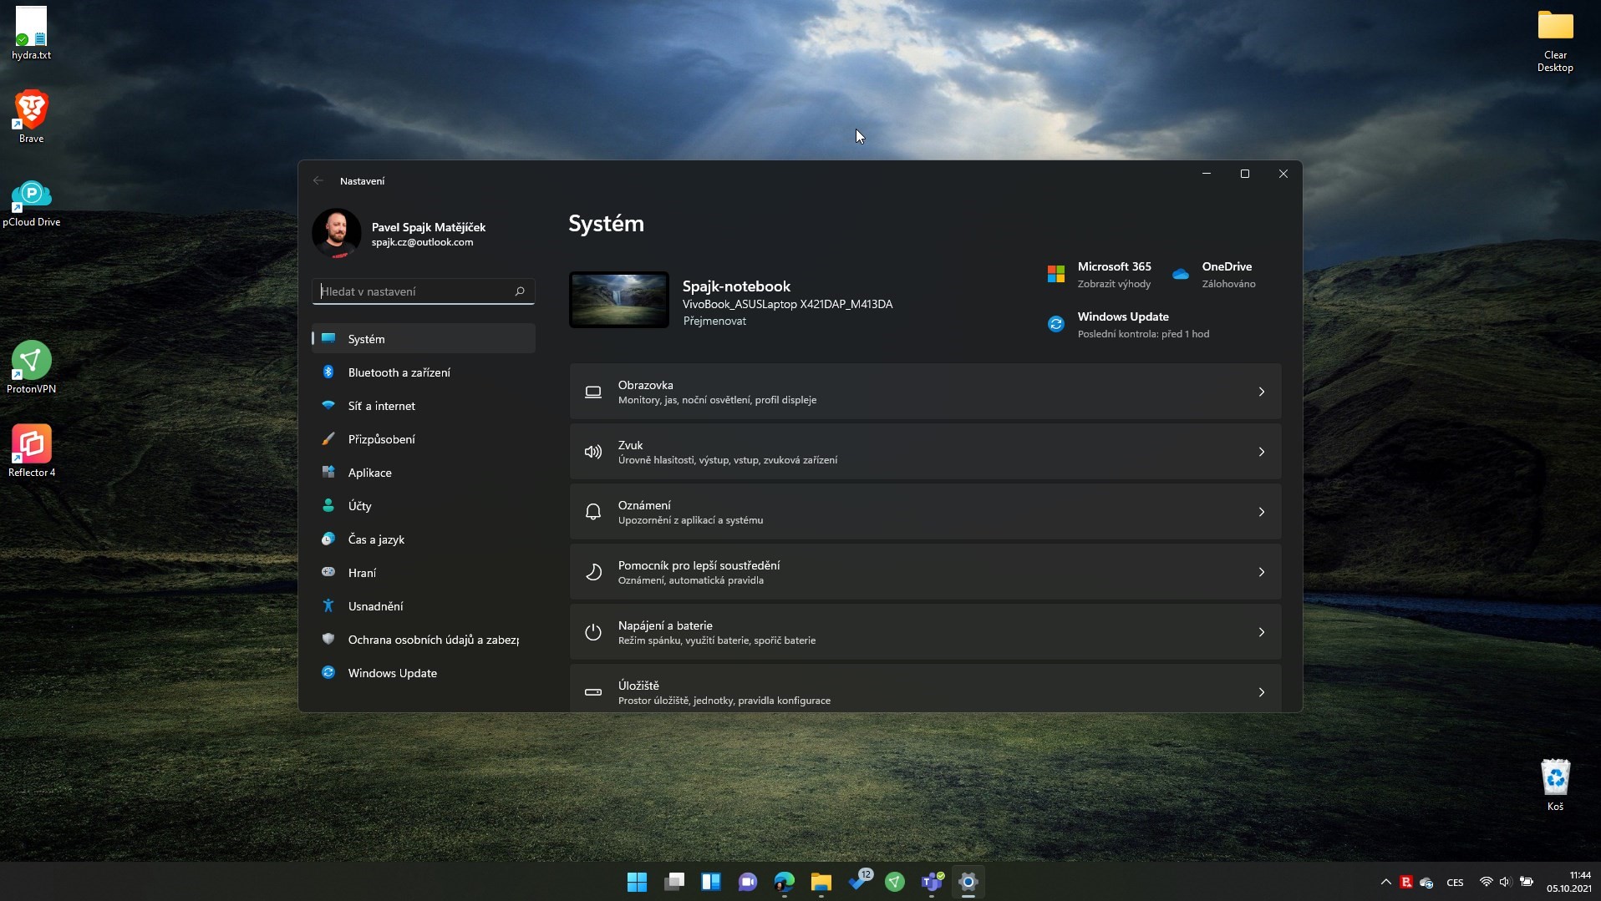Switch to Účty settings
The image size is (1601, 901).
tap(423, 505)
